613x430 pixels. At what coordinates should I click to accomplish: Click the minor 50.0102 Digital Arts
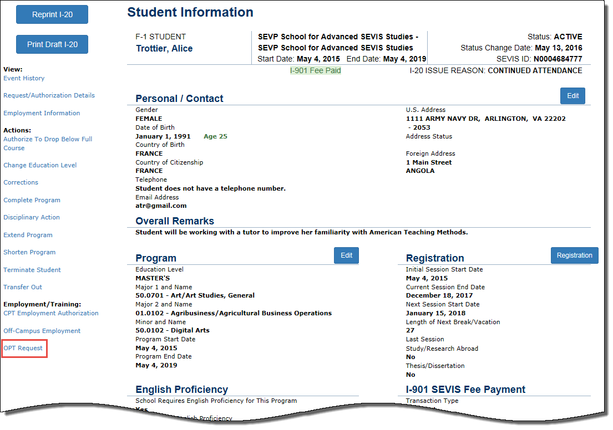click(173, 330)
